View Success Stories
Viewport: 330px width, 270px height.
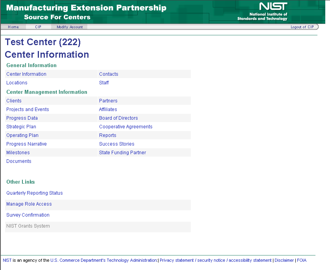[x=116, y=144]
